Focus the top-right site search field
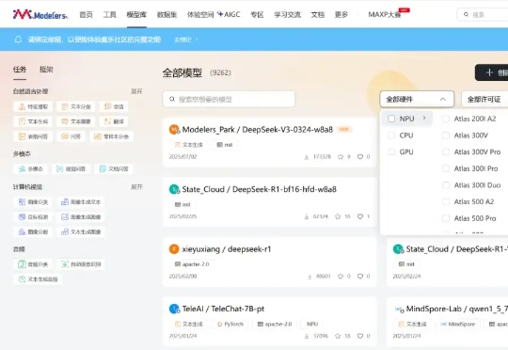Image resolution: width=508 pixels, height=350 pixels. click(x=483, y=15)
